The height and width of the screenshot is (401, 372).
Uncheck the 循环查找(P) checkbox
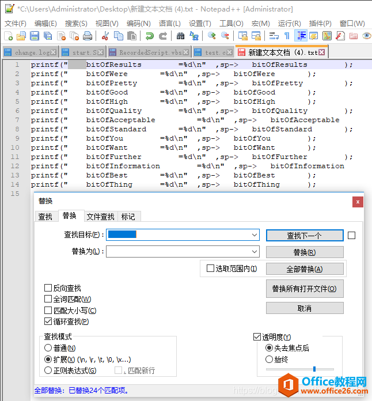(48, 321)
